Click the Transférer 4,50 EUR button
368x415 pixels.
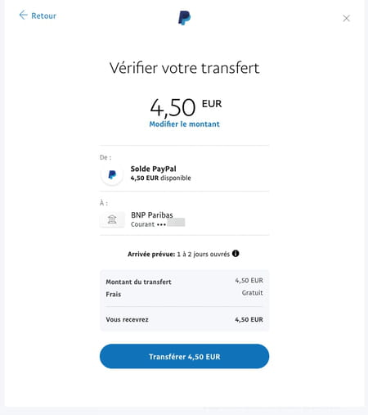[184, 356]
